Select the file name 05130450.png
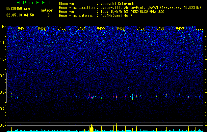Image resolution: width=207 pixels, height=132 pixels. pos(18,9)
